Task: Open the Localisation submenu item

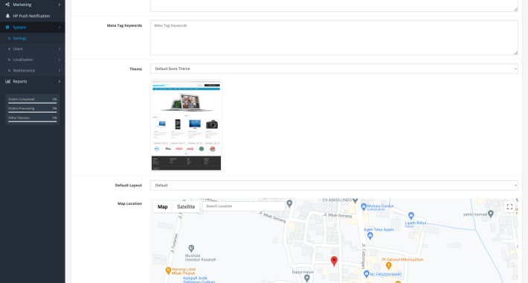Action: coord(23,60)
